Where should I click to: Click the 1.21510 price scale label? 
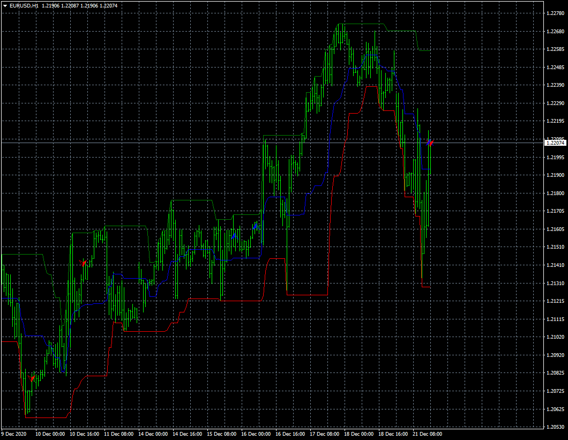555,247
